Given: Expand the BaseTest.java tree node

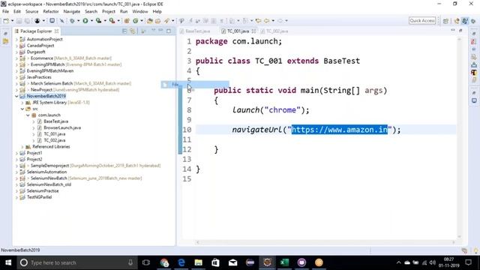Looking at the screenshot, I should pyautogui.click(x=34, y=121).
